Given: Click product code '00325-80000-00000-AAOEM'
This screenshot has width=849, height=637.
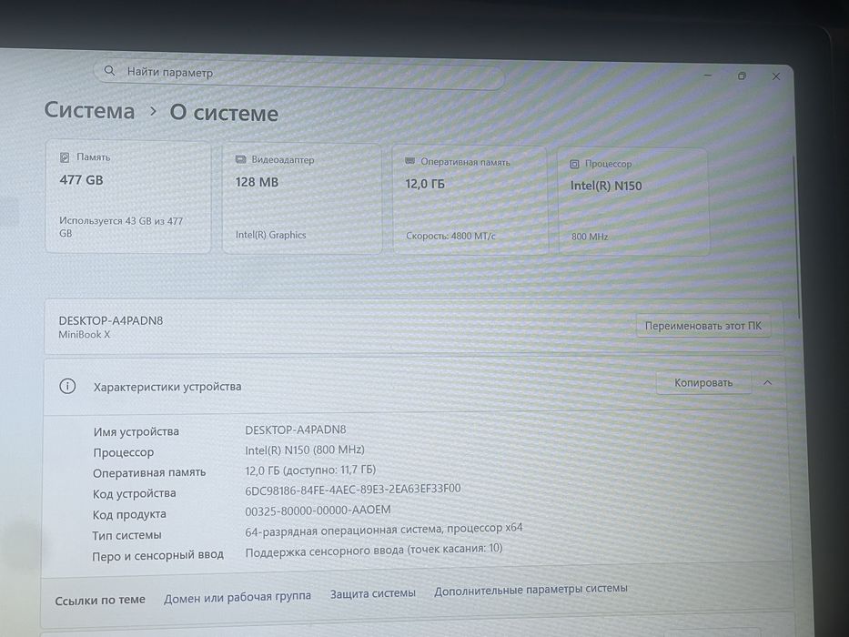Looking at the screenshot, I should click(x=318, y=511).
